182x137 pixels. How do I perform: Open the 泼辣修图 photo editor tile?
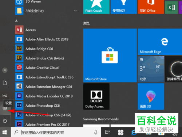[174, 69]
